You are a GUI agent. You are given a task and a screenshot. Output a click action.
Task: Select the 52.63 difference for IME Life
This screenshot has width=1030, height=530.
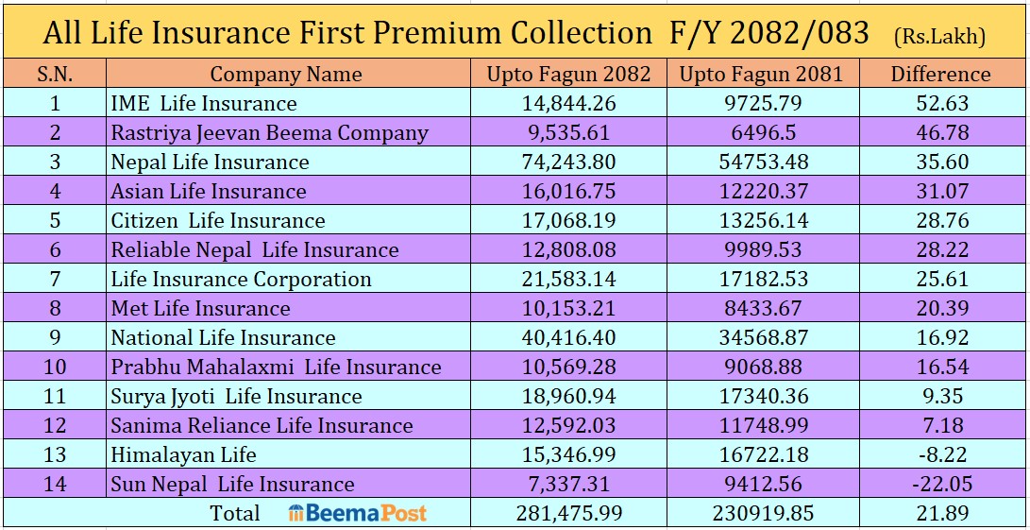tap(940, 104)
